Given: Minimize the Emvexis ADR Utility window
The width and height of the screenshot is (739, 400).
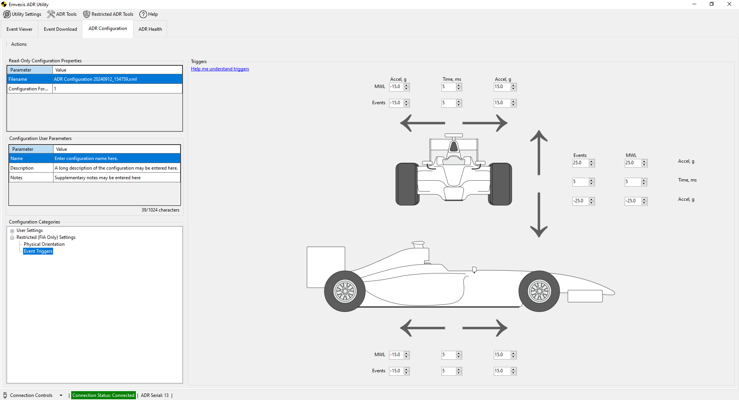Looking at the screenshot, I should [694, 4].
